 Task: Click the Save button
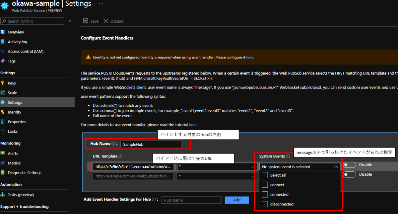[x=91, y=21]
